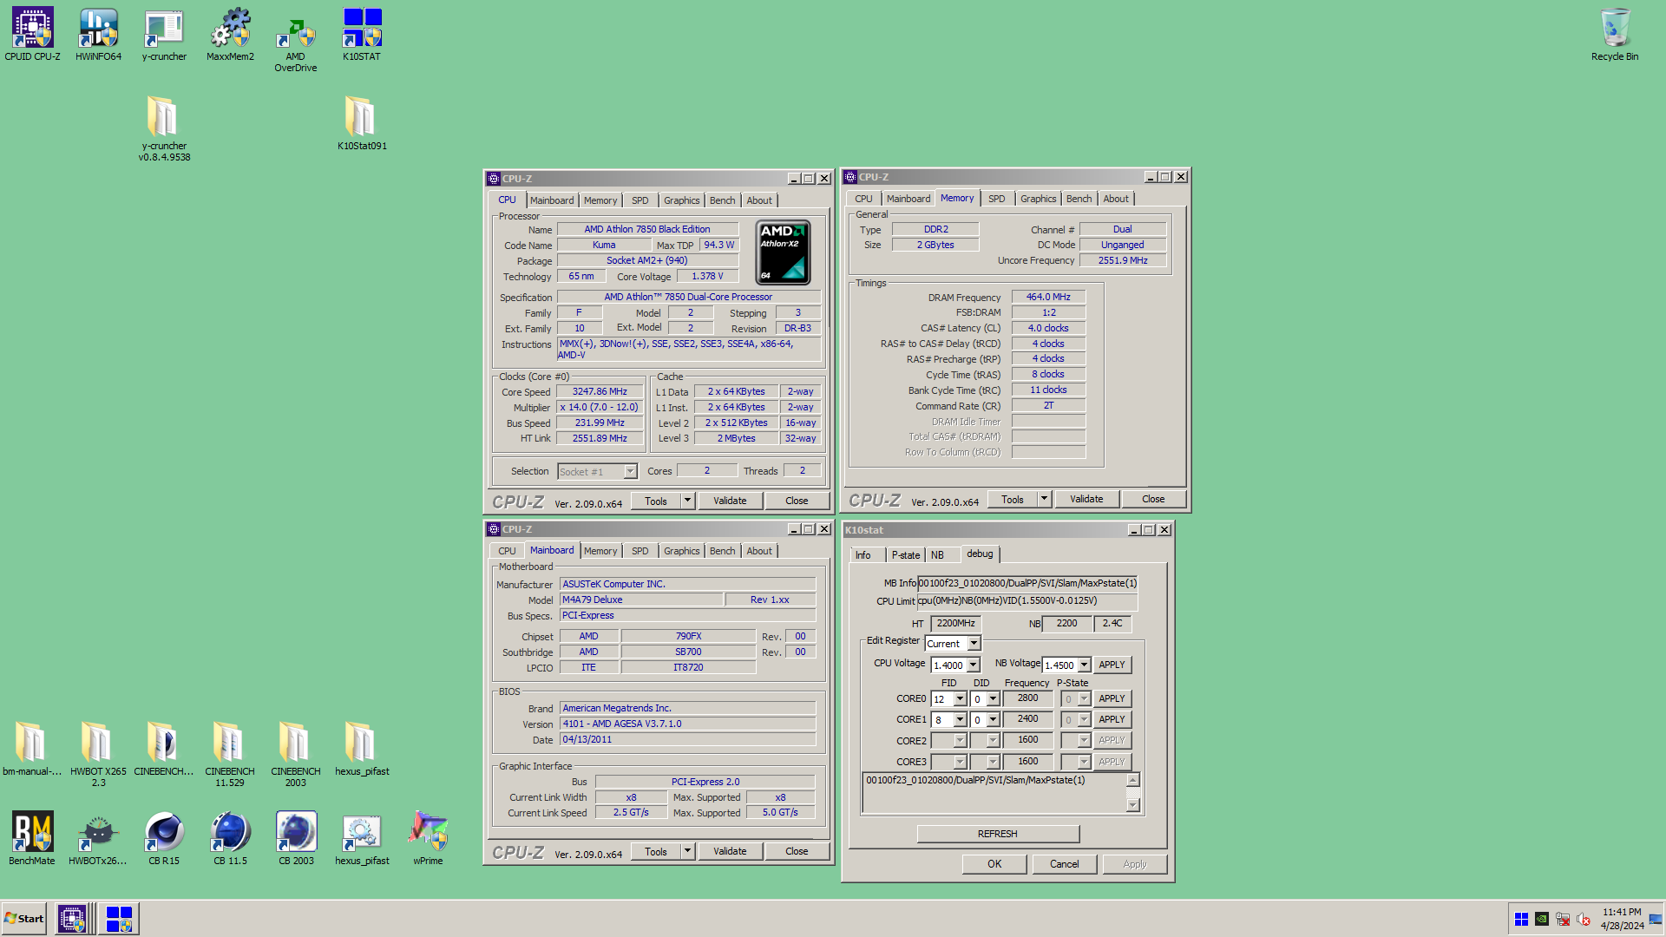Viewport: 1666px width, 937px height.
Task: Open y-cruncher shortcut icon
Action: (164, 35)
